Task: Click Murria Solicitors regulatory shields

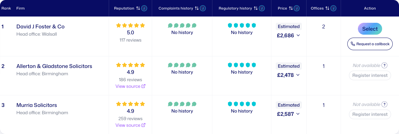Action: pos(242,104)
